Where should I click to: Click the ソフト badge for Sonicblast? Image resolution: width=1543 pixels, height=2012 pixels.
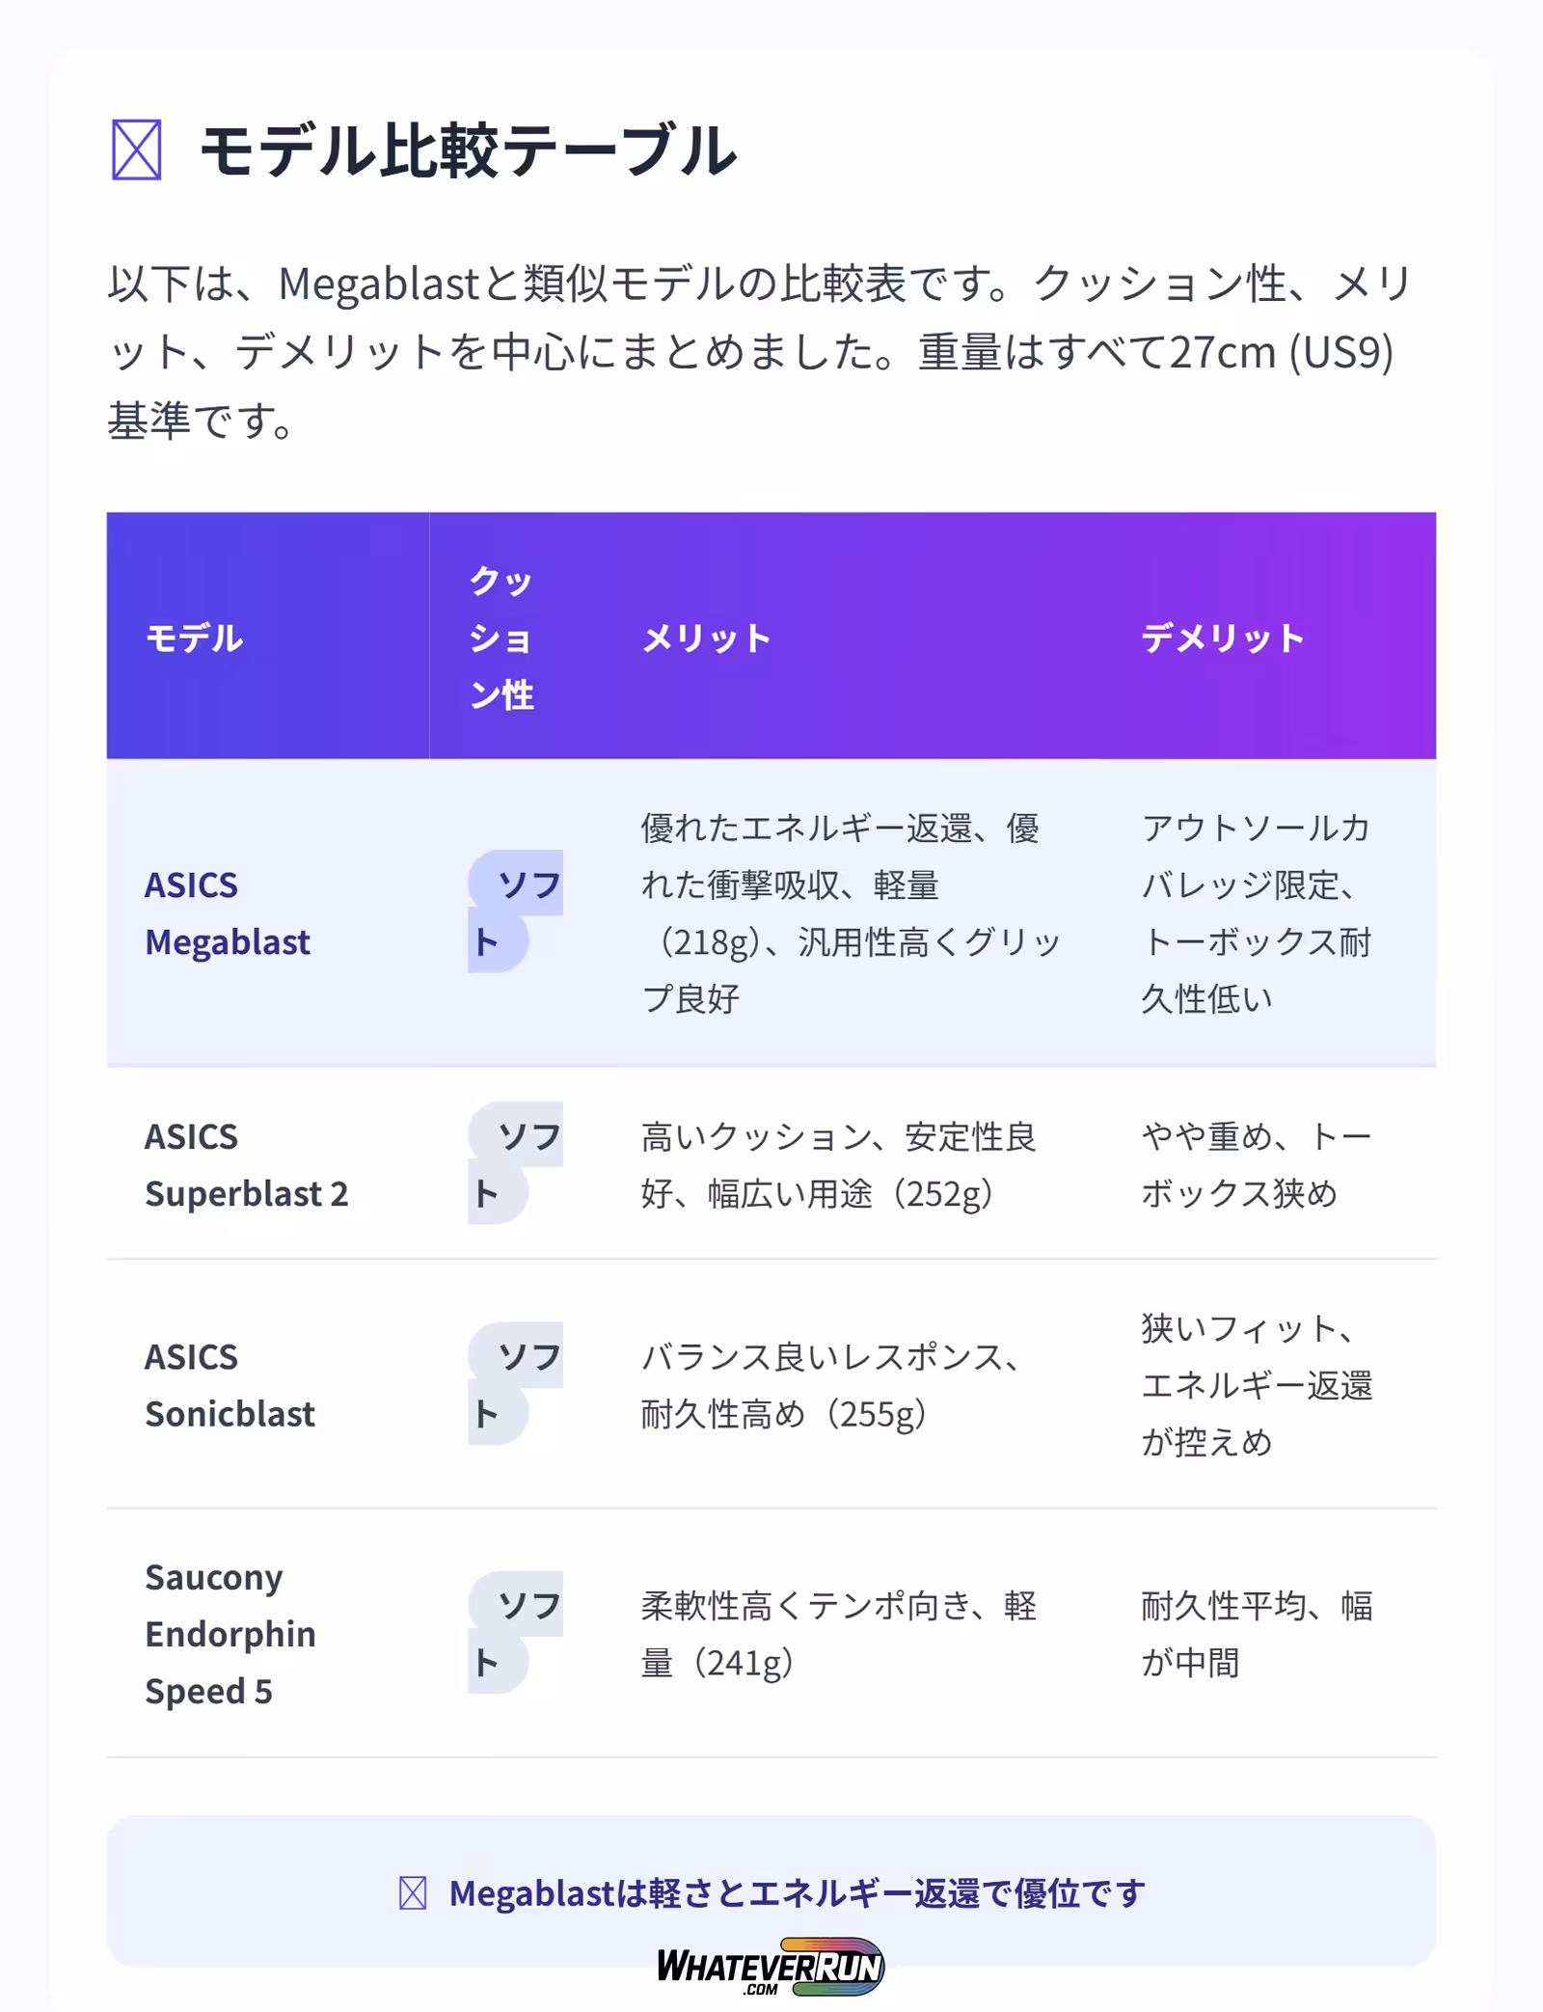(515, 1384)
